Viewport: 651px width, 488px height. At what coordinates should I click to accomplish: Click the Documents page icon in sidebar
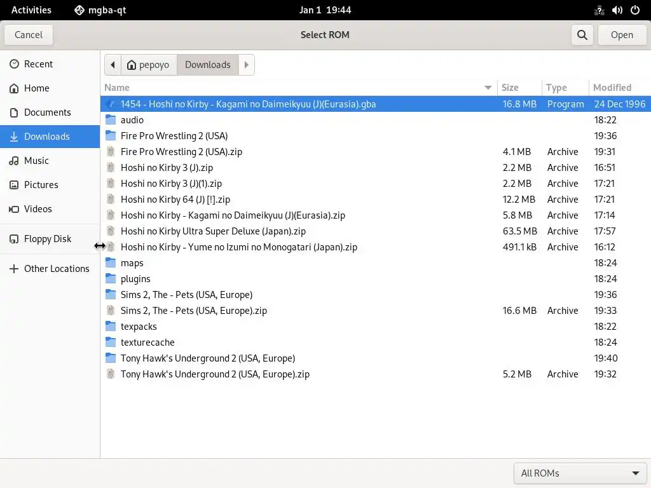coord(14,112)
